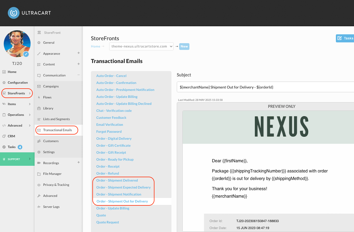The height and width of the screenshot is (232, 354).
Task: Select the Recordings camera icon
Action: point(39,163)
